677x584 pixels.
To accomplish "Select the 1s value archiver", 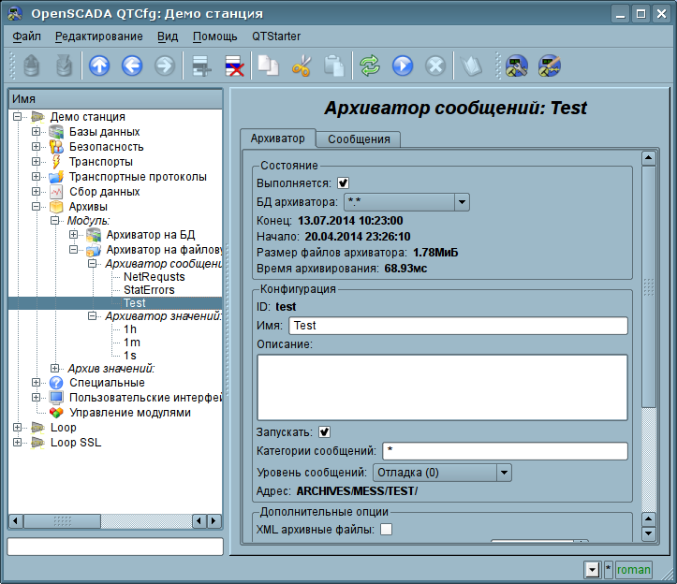I will 130,356.
